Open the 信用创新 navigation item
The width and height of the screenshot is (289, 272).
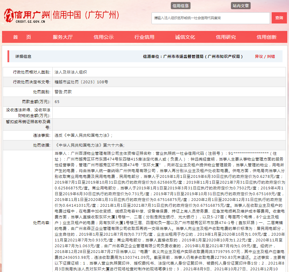[267, 37]
